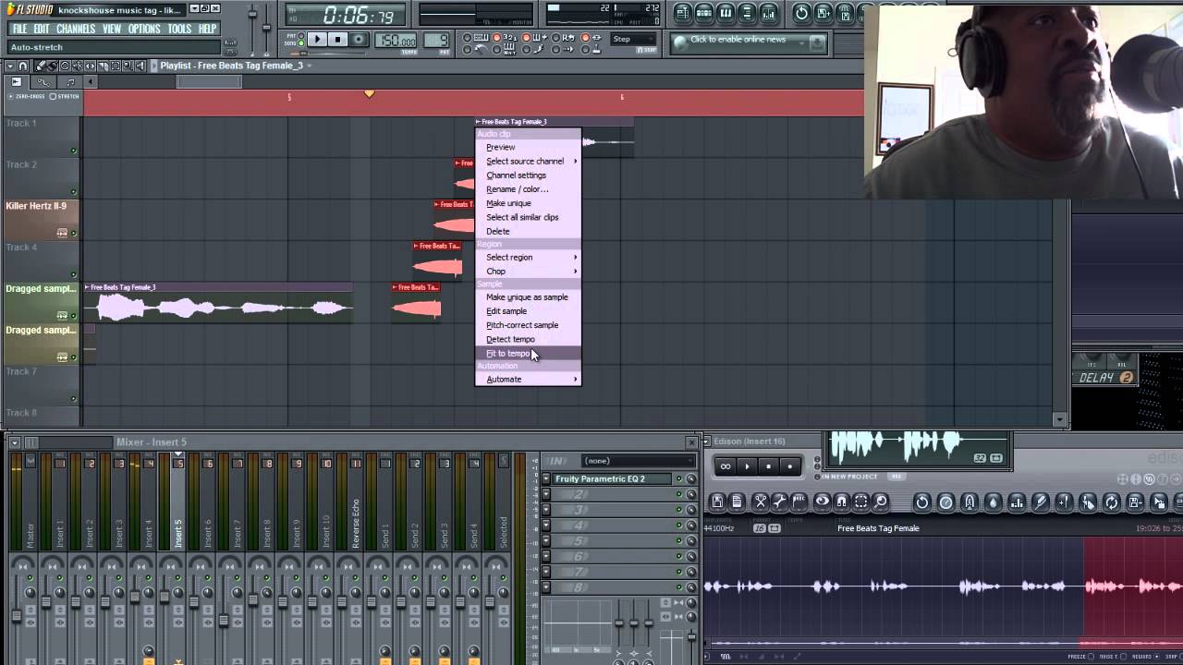Select the delete tool in playlist toolbar
This screenshot has width=1183, height=665.
pyautogui.click(x=65, y=66)
